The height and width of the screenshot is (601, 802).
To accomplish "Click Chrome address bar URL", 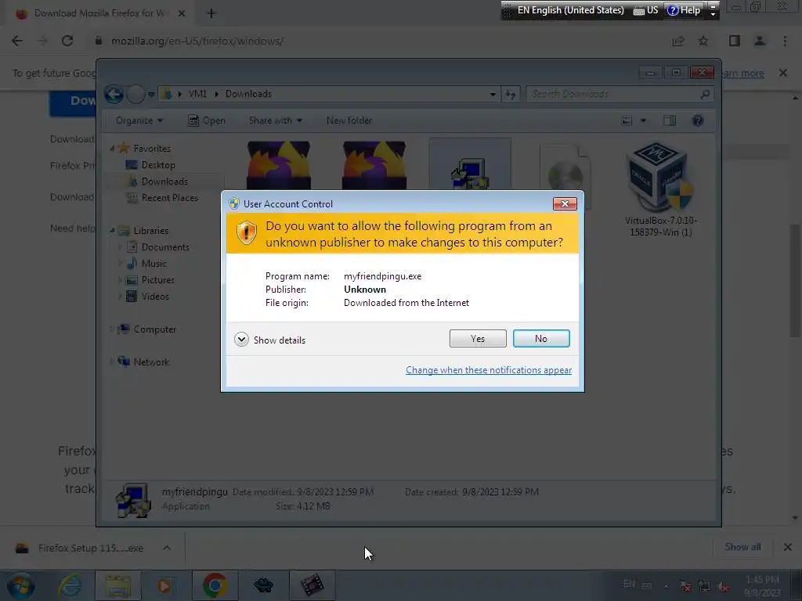I will click(197, 41).
